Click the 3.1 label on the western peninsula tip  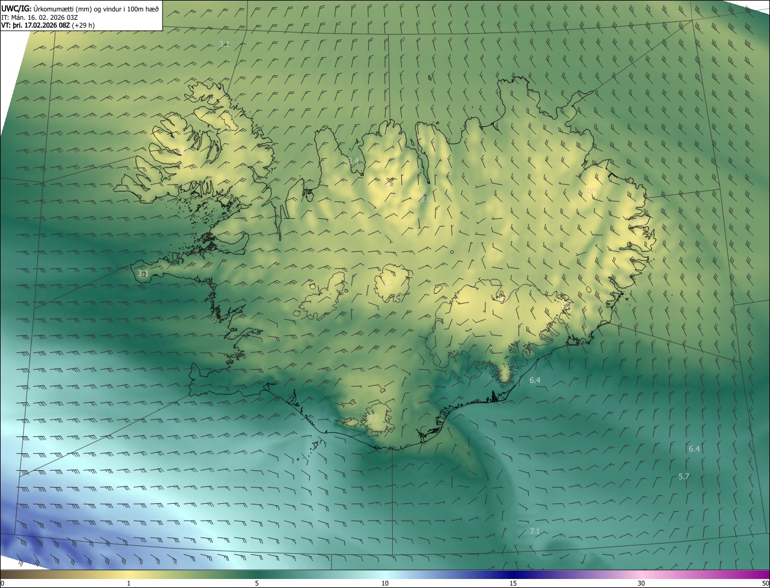pyautogui.click(x=143, y=273)
